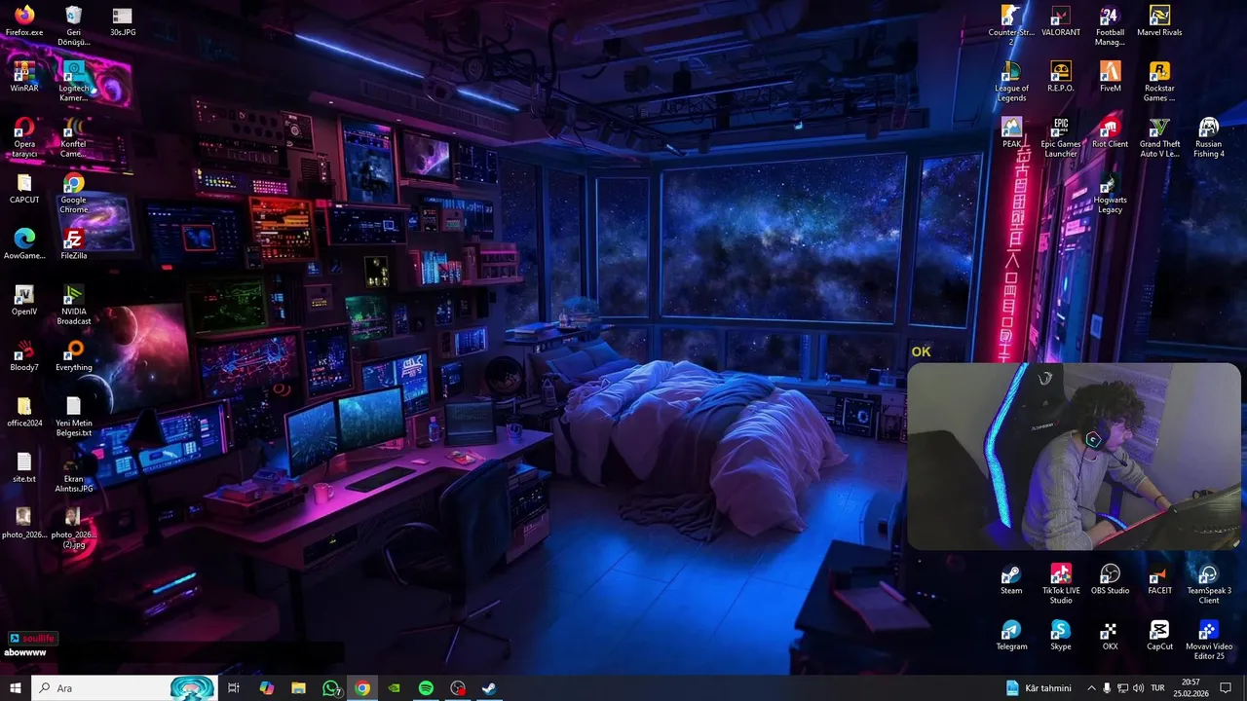Launch the TeamSpeak 3 Client shortcut
Screen dimensions: 1247x701
tap(1208, 584)
